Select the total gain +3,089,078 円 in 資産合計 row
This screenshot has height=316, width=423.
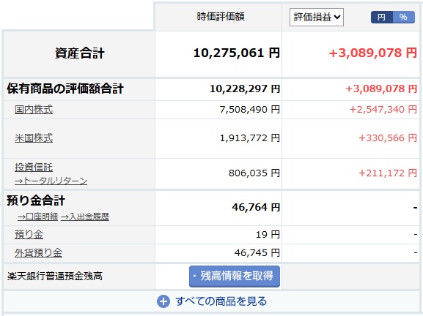point(373,53)
